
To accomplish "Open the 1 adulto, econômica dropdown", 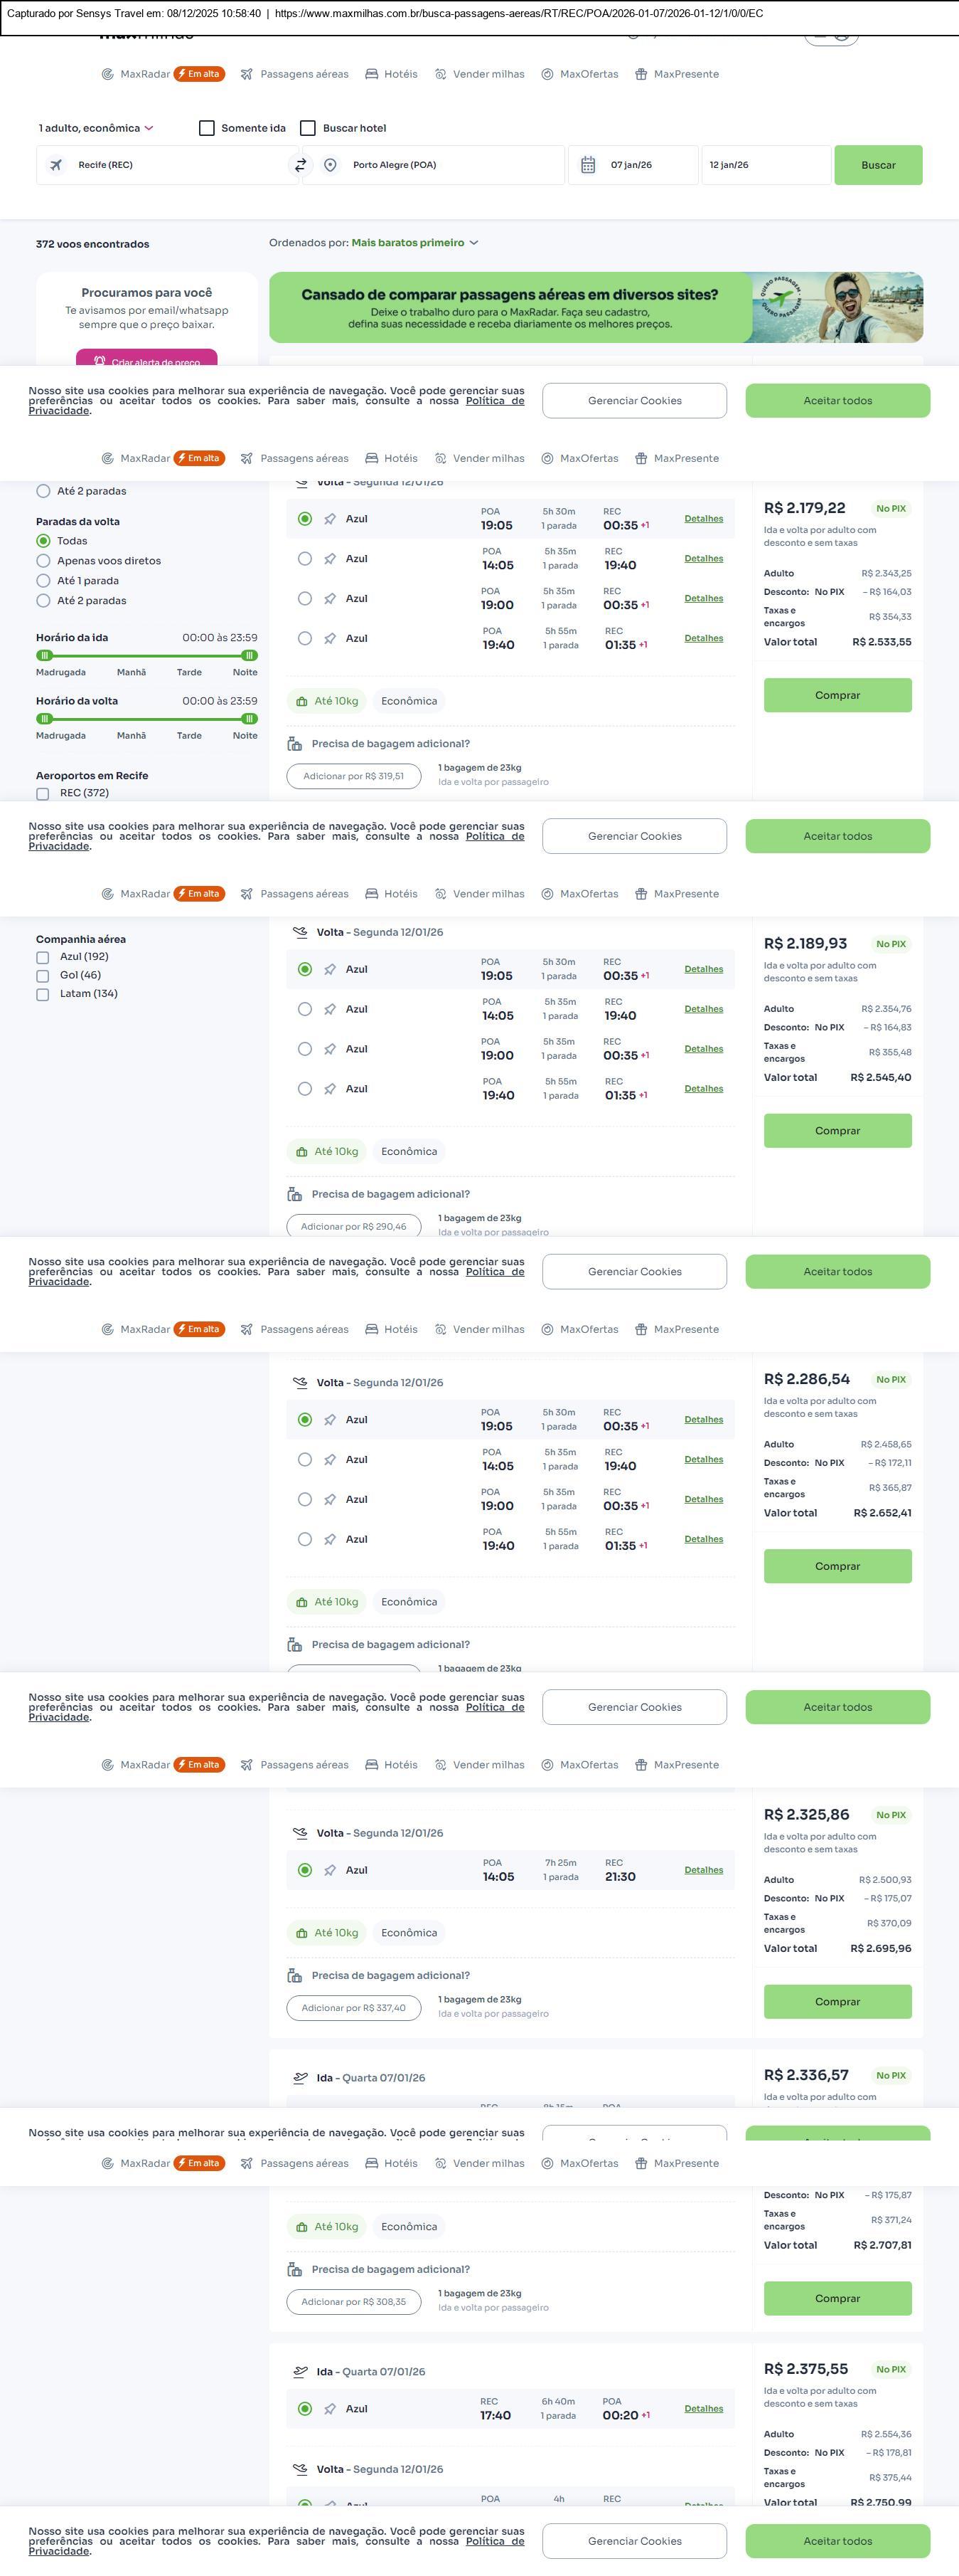I will [96, 128].
